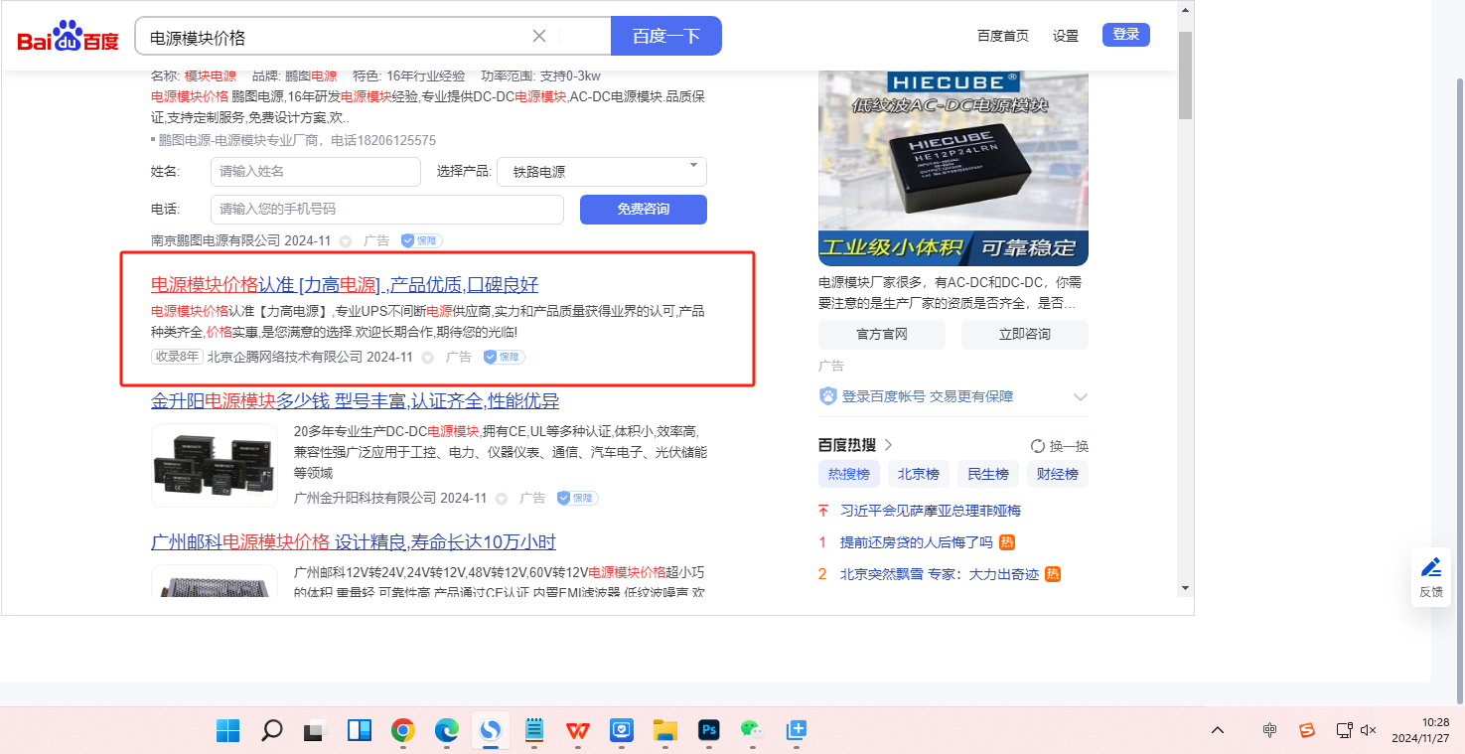The image size is (1465, 754).
Task: Open Task View on the taskbar
Action: click(316, 731)
